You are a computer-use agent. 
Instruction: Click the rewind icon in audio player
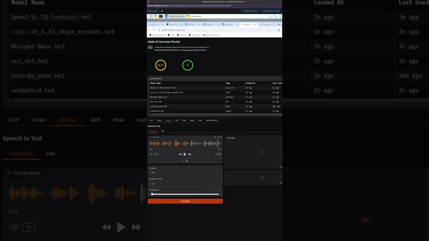tap(180, 154)
